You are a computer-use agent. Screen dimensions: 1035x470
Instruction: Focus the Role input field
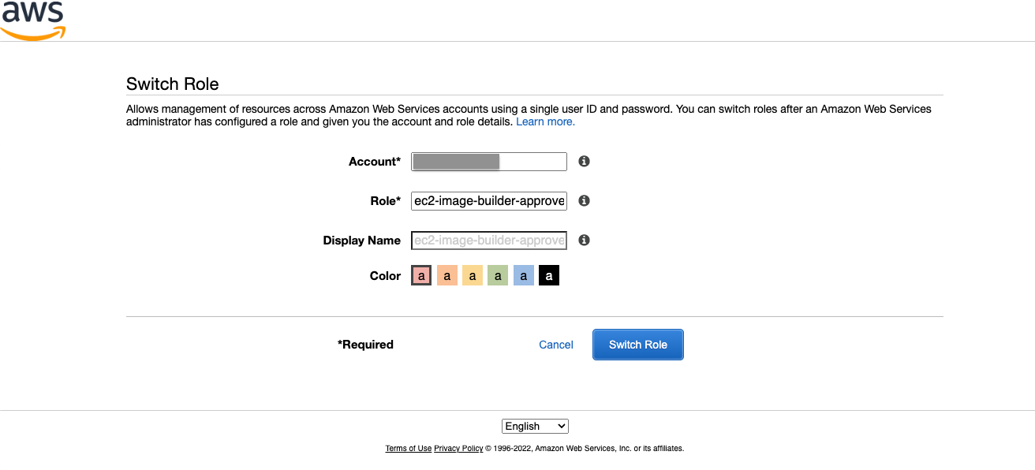489,201
